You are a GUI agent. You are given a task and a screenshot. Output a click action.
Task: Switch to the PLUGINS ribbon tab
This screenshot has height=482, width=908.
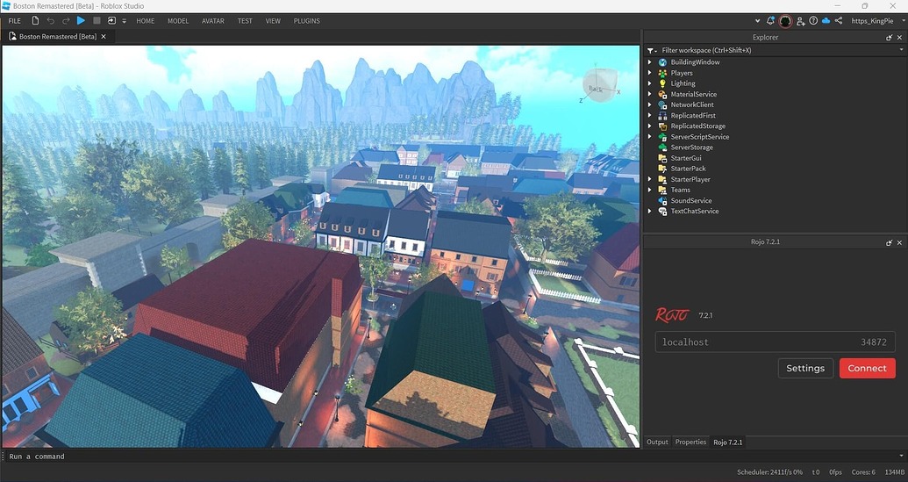[306, 21]
